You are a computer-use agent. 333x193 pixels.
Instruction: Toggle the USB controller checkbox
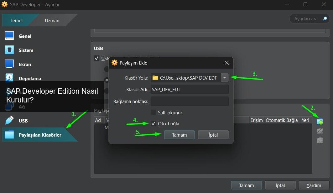97,58
